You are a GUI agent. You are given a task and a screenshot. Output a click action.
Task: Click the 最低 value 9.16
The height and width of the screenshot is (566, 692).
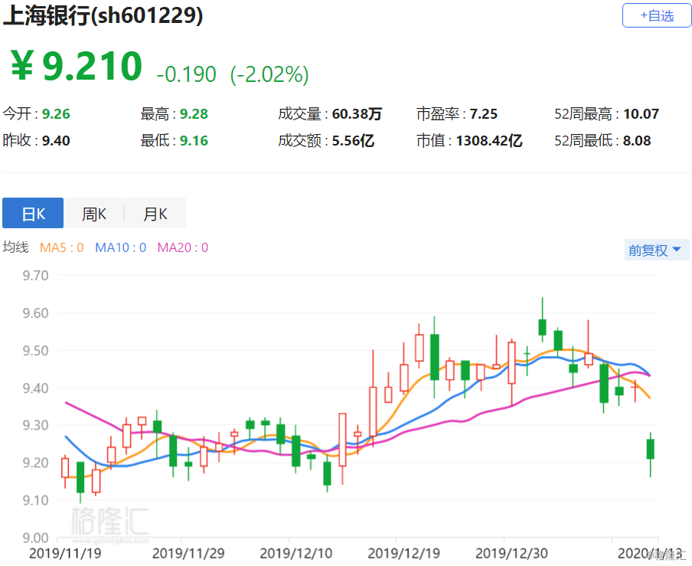pos(194,141)
